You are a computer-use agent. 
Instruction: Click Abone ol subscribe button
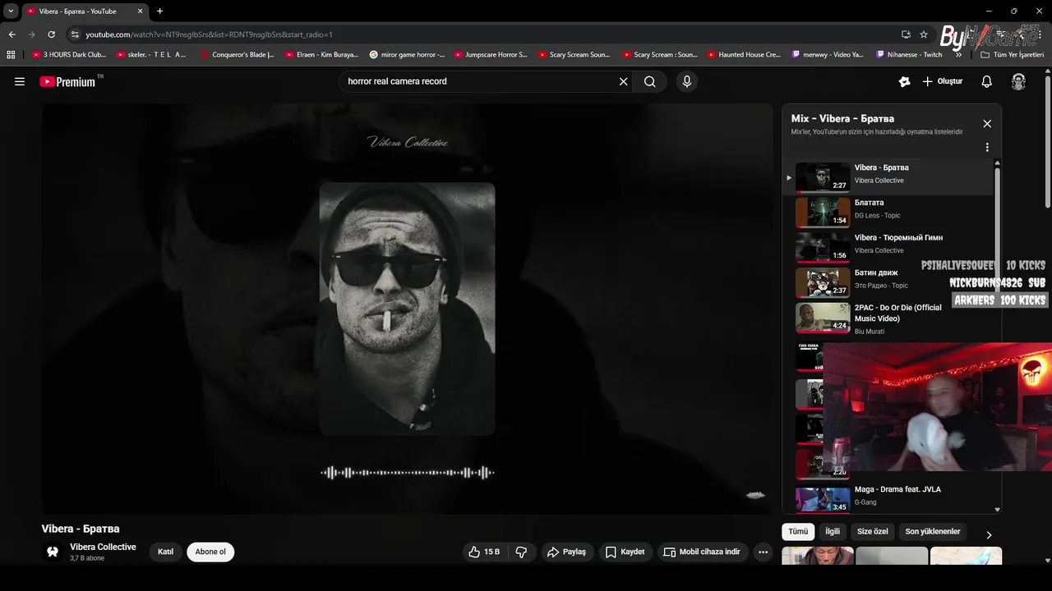[x=210, y=552]
